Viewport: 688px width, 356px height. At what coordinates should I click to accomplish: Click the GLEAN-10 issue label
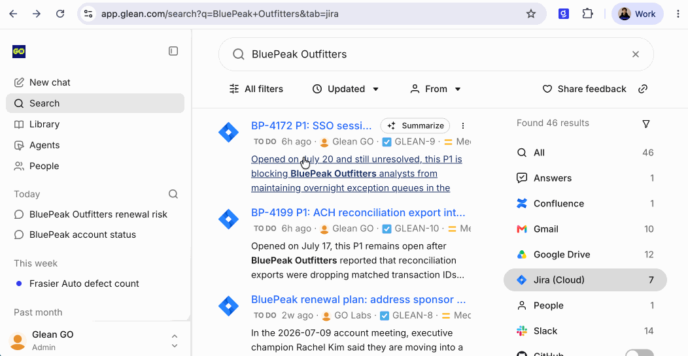pyautogui.click(x=417, y=229)
